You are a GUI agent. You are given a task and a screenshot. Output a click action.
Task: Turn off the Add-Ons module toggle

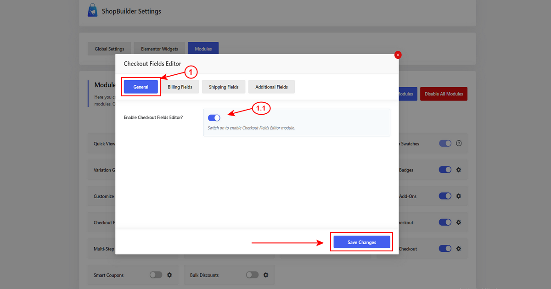pos(445,196)
